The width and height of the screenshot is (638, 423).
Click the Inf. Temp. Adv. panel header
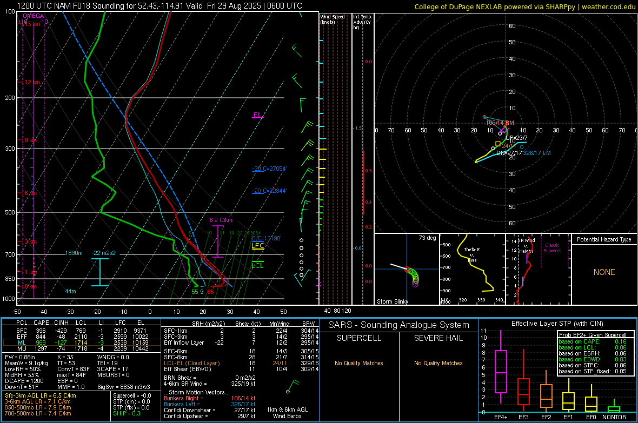pyautogui.click(x=363, y=22)
